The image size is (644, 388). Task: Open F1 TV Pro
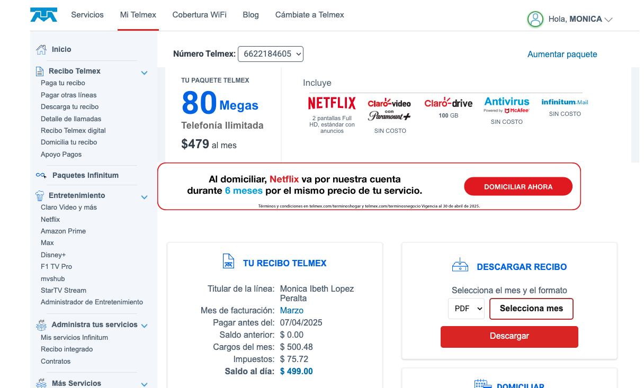56,267
